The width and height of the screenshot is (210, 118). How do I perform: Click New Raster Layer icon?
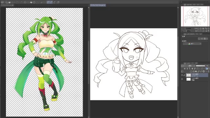191,71
